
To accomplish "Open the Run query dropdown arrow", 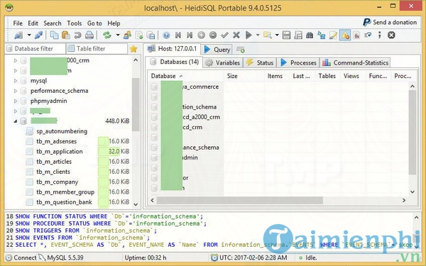I will click(258, 35).
